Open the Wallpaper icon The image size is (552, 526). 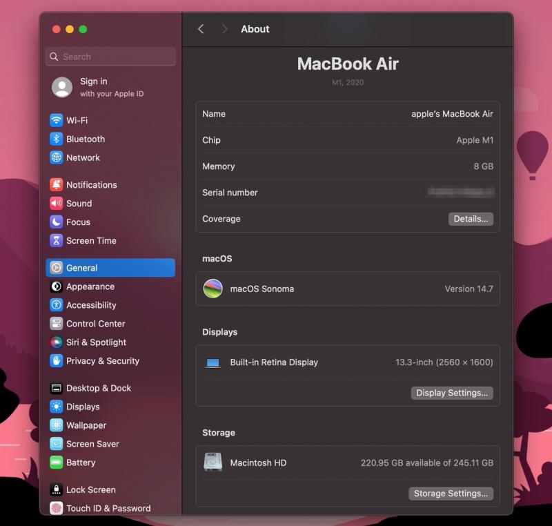click(56, 425)
